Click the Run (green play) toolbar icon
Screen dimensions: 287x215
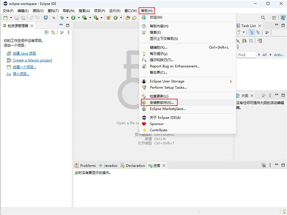pos(73,18)
